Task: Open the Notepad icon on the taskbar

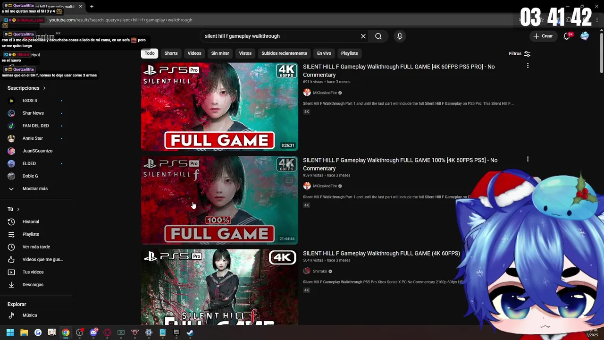Action: pyautogui.click(x=162, y=332)
